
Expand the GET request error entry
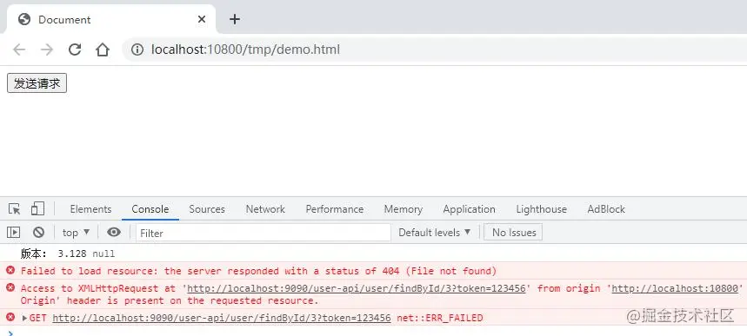[x=24, y=318]
